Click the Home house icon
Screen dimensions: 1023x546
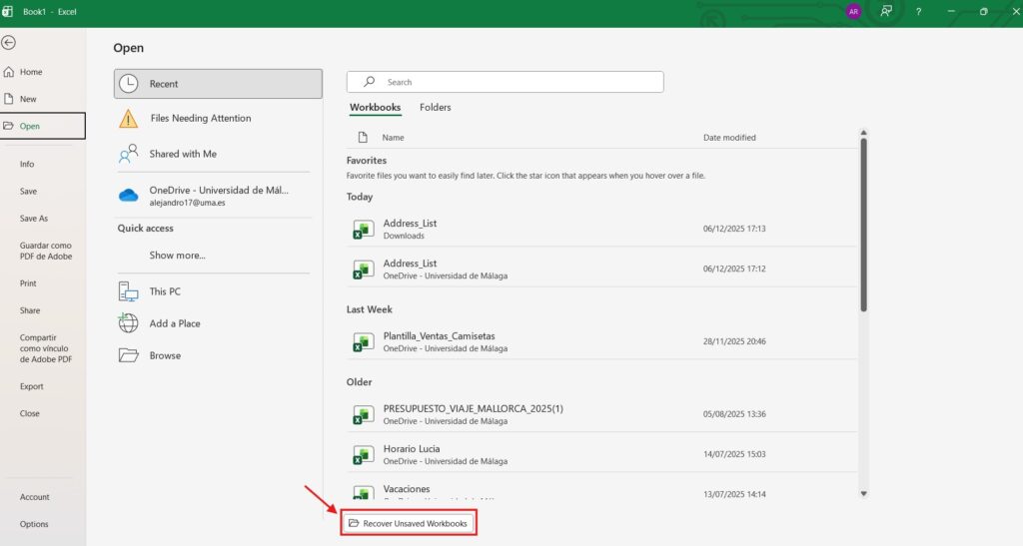coord(8,72)
